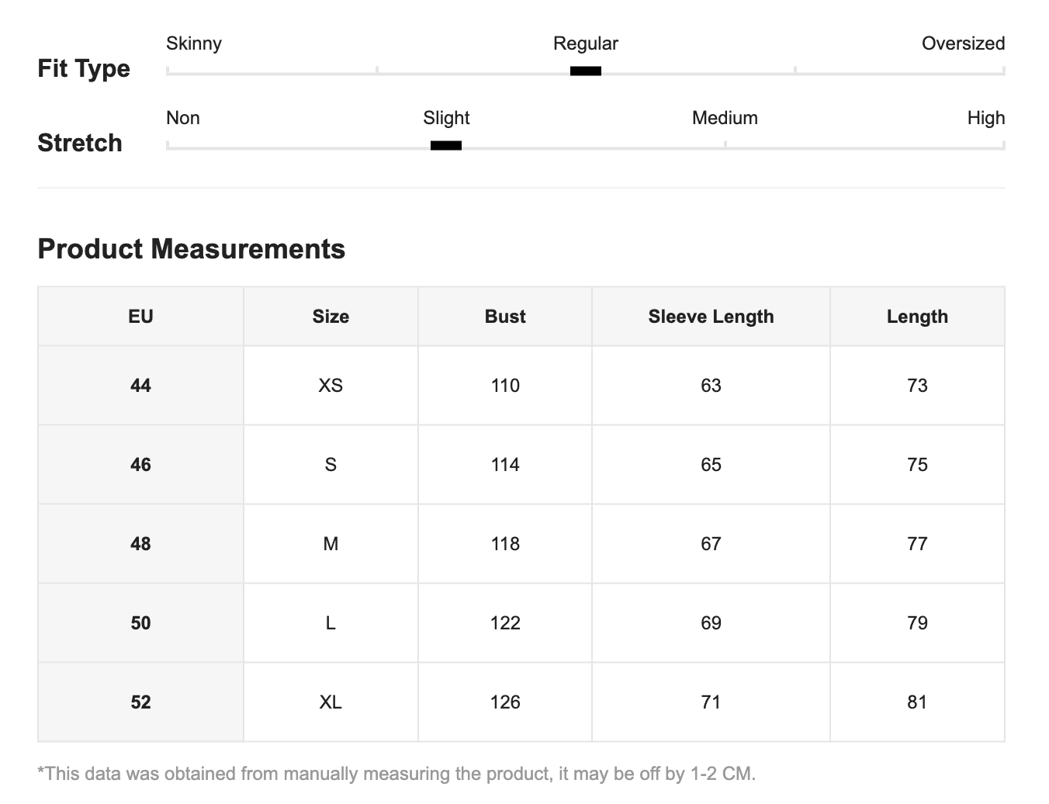Select the Skinny fit label
The height and width of the screenshot is (804, 1049).
click(194, 43)
